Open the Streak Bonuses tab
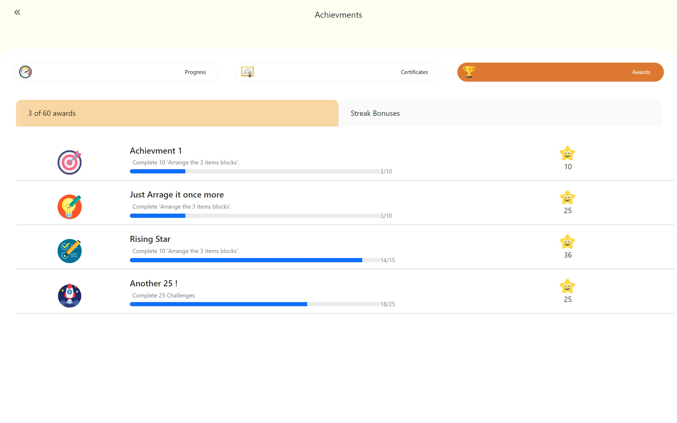 [500, 113]
